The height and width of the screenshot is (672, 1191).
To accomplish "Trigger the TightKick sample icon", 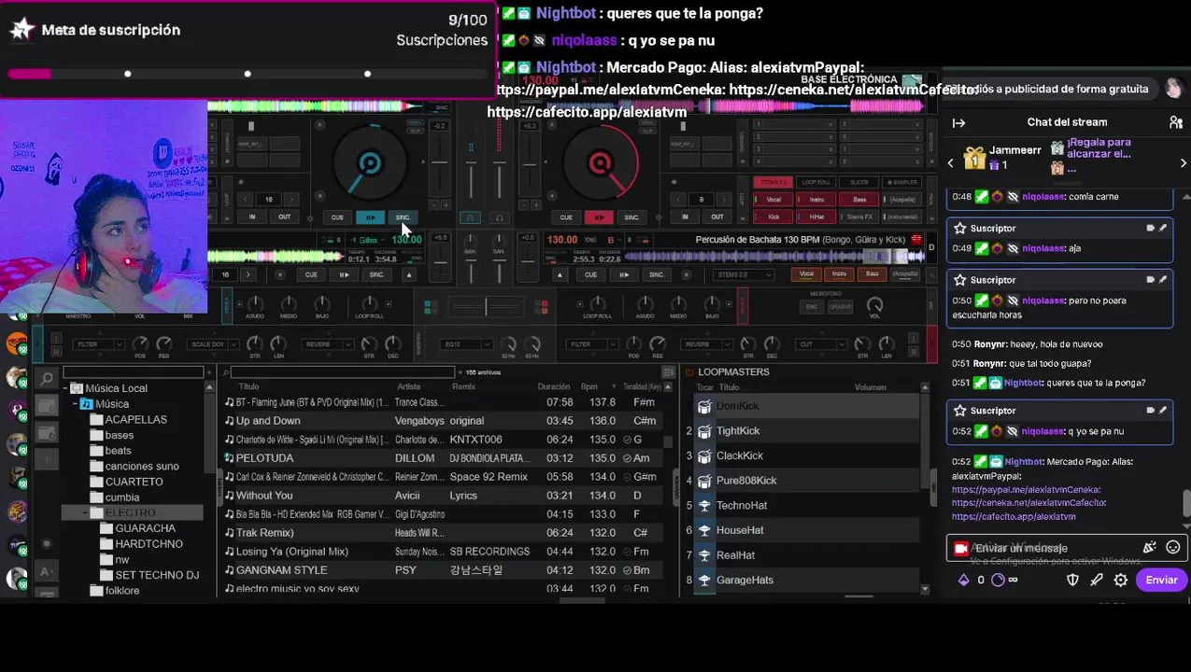I will pos(704,431).
